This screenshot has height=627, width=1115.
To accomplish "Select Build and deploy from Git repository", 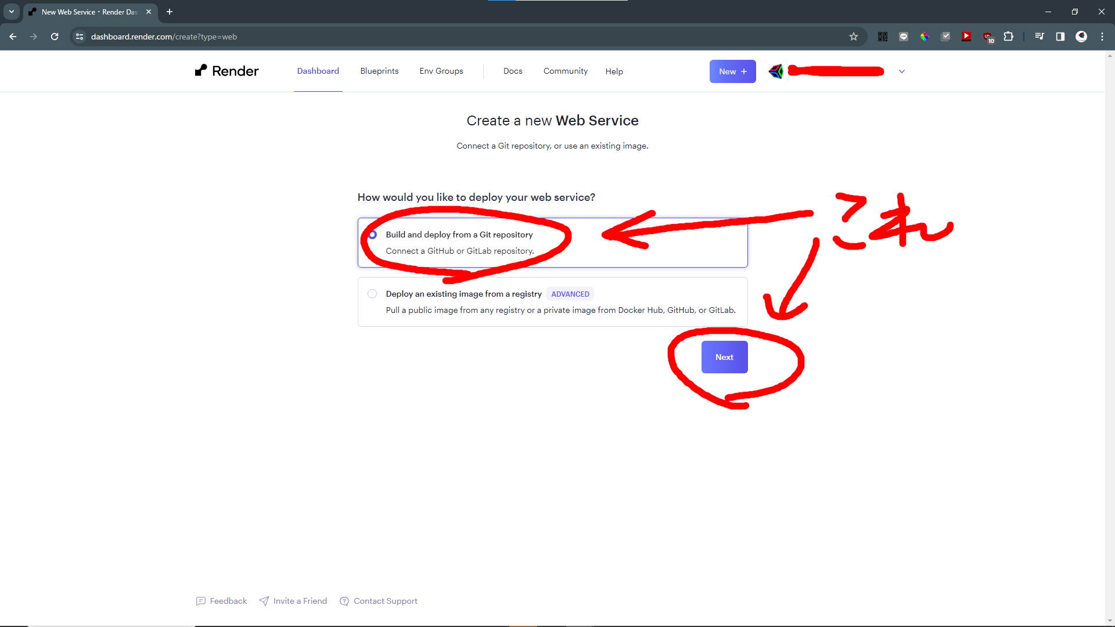I will (x=373, y=235).
